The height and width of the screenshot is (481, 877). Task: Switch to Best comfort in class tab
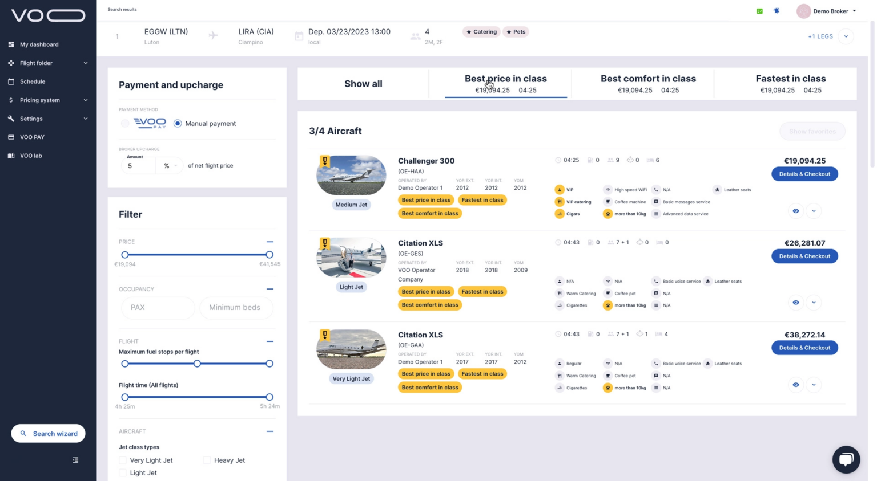point(648,84)
